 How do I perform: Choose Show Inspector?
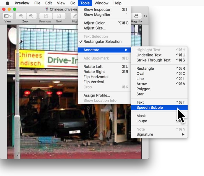click(x=104, y=10)
